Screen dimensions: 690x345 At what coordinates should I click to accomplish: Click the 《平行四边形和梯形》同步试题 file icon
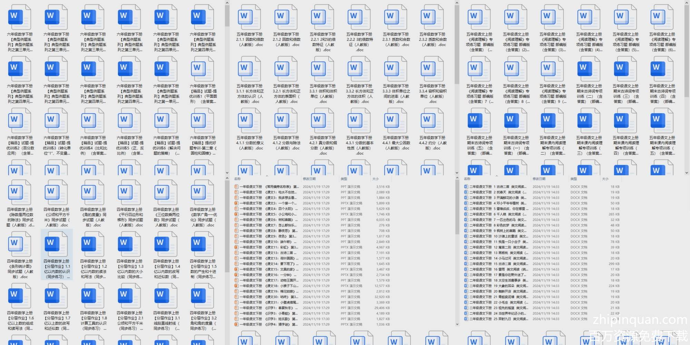point(129,193)
